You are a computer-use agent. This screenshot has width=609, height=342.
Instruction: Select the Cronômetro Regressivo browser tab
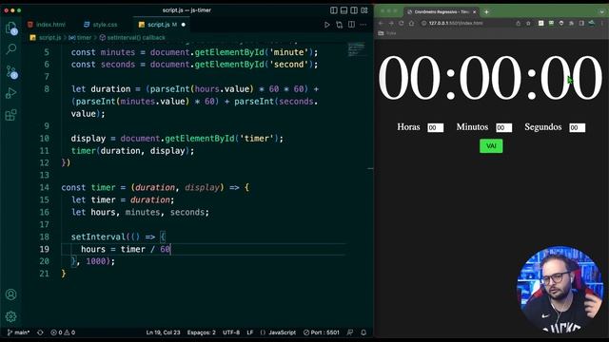pyautogui.click(x=442, y=12)
